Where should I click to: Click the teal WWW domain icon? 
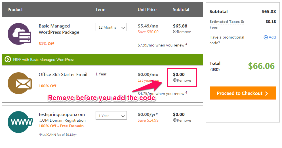(20, 122)
